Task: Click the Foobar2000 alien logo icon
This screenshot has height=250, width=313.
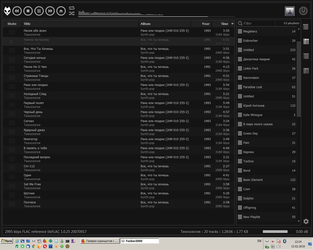Action: (x=7, y=11)
